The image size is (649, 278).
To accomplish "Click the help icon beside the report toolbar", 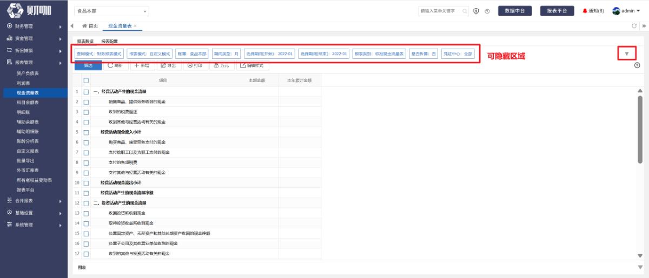I will pyautogui.click(x=638, y=65).
